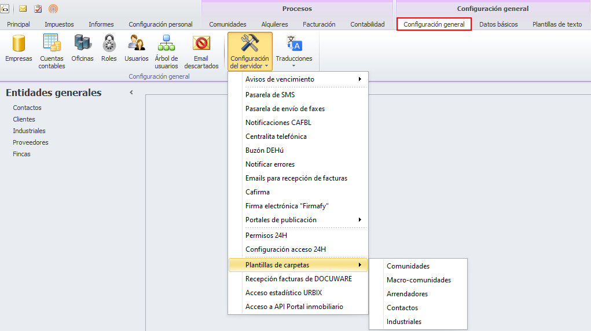Open Cuentas contables icon
Screen dimensions: 591x331
tap(52, 51)
